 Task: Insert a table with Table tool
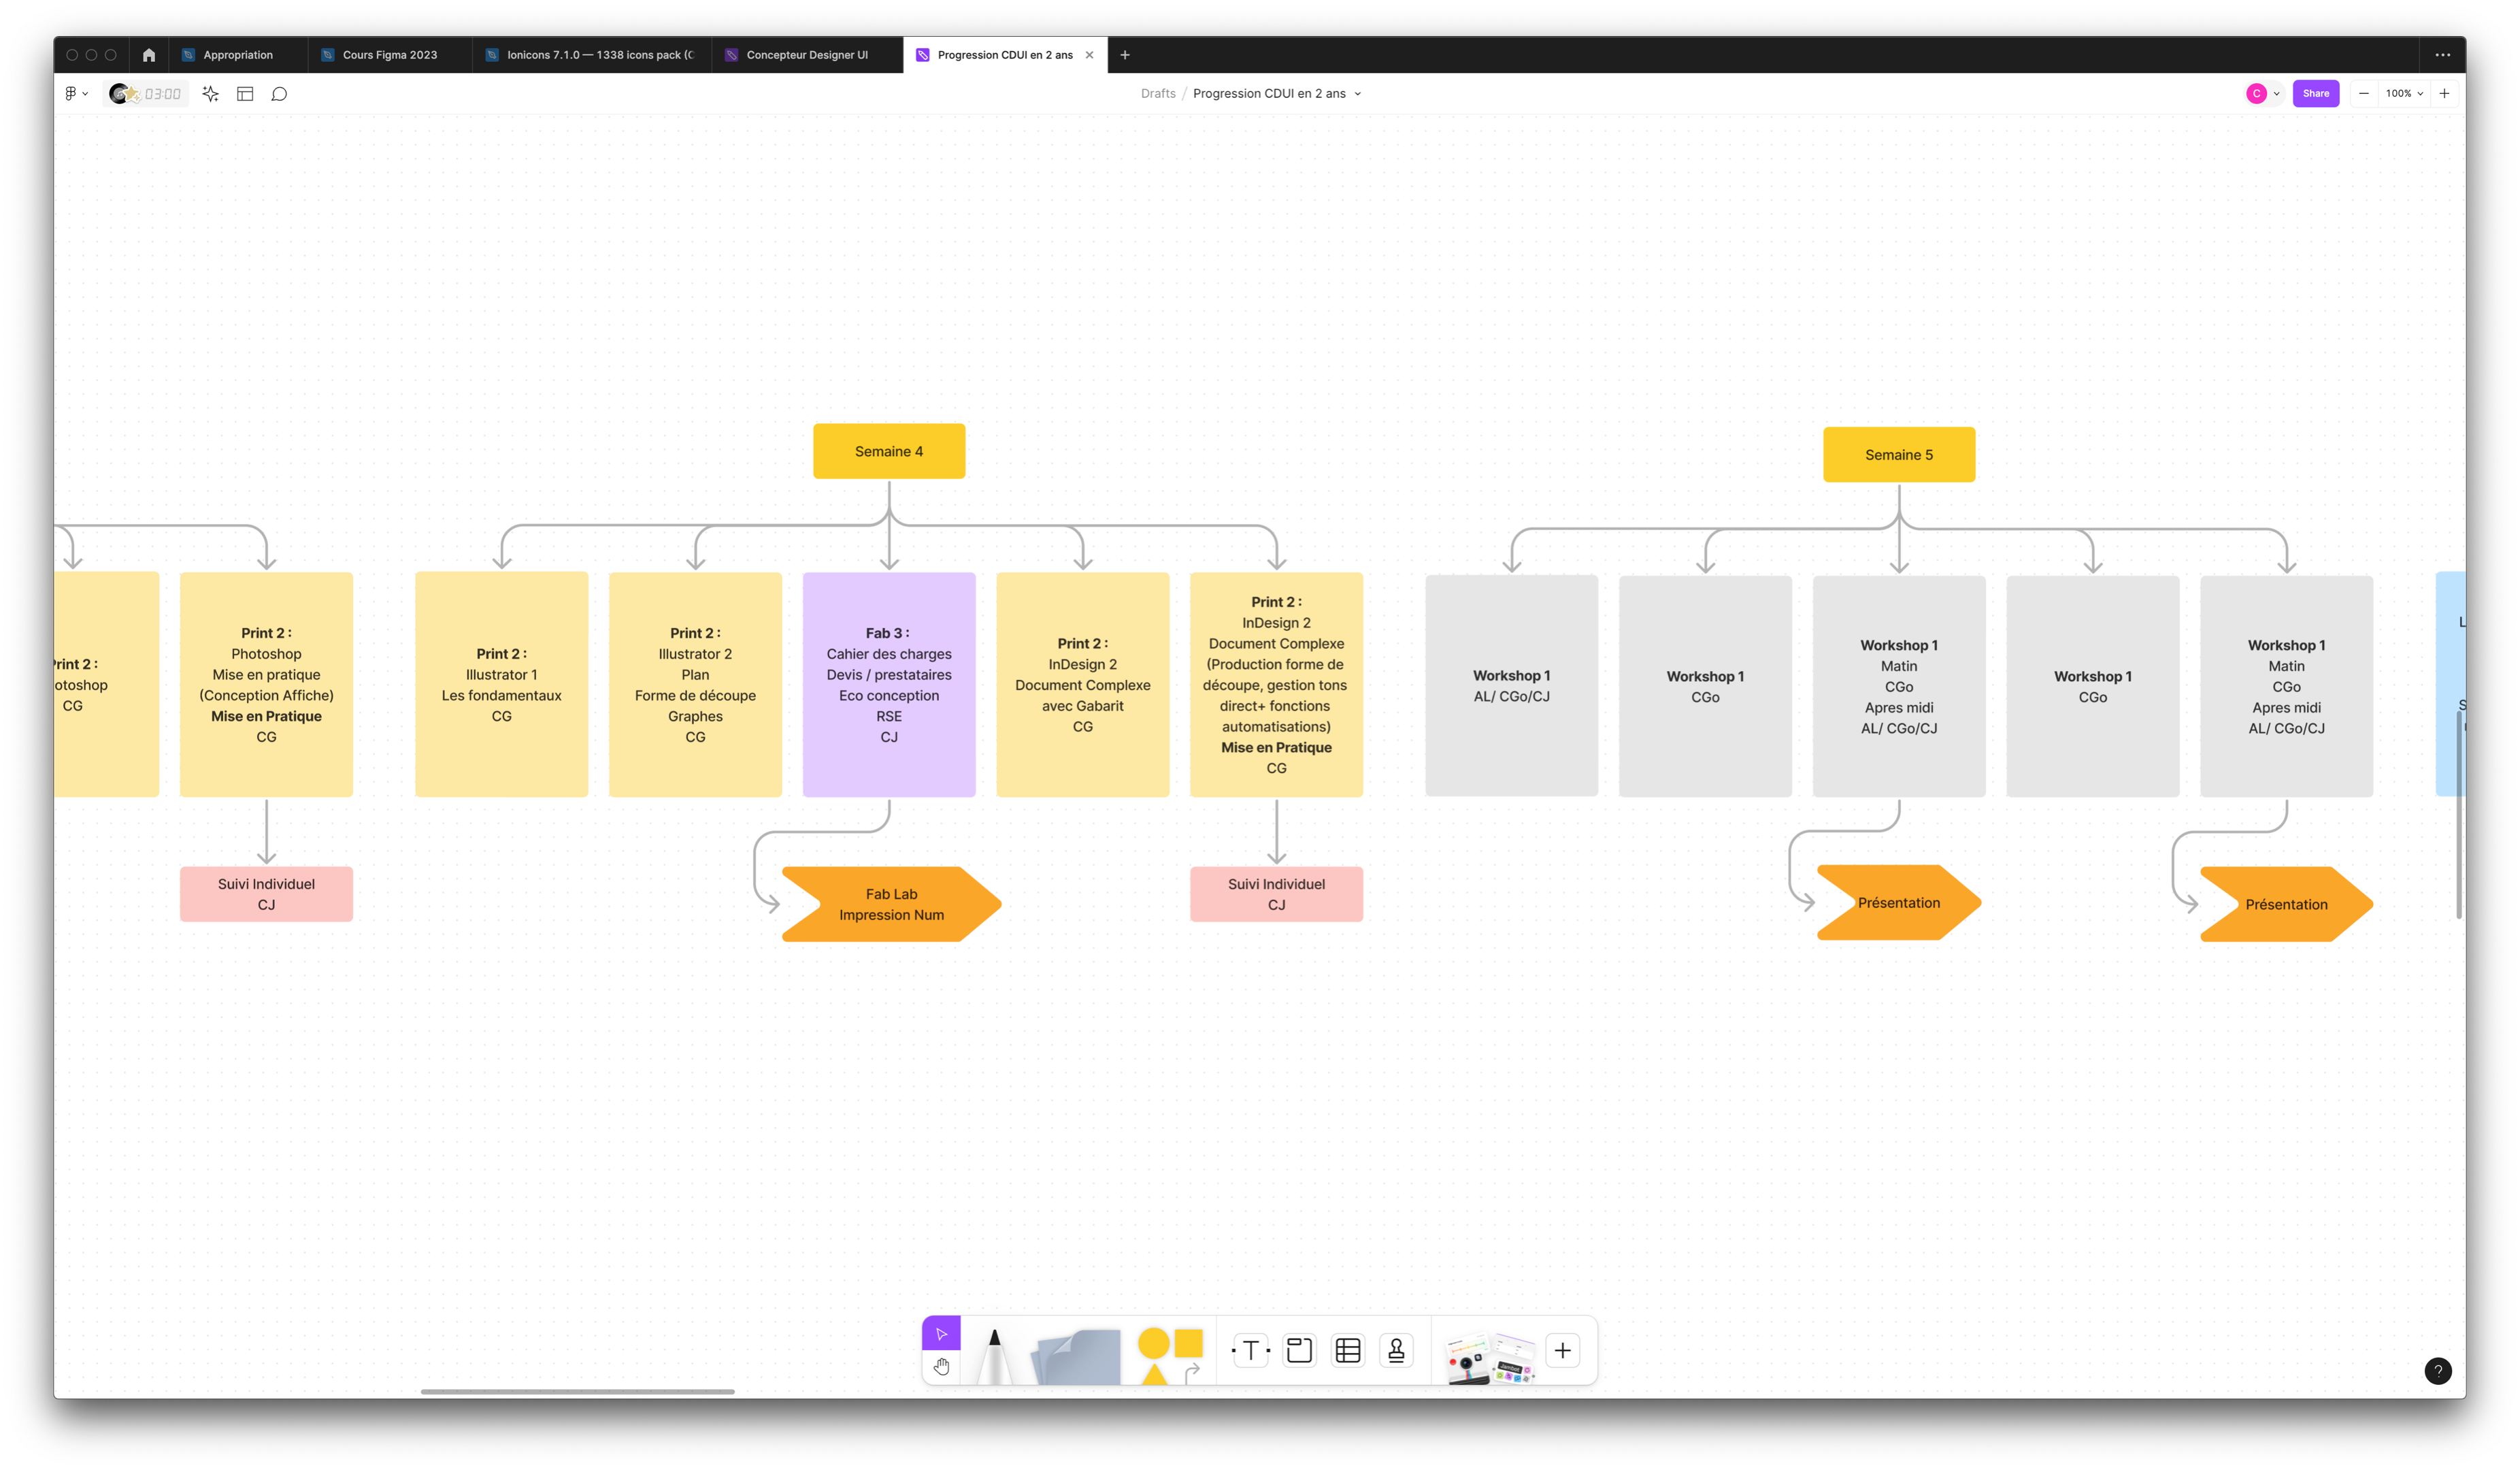pyautogui.click(x=1348, y=1351)
